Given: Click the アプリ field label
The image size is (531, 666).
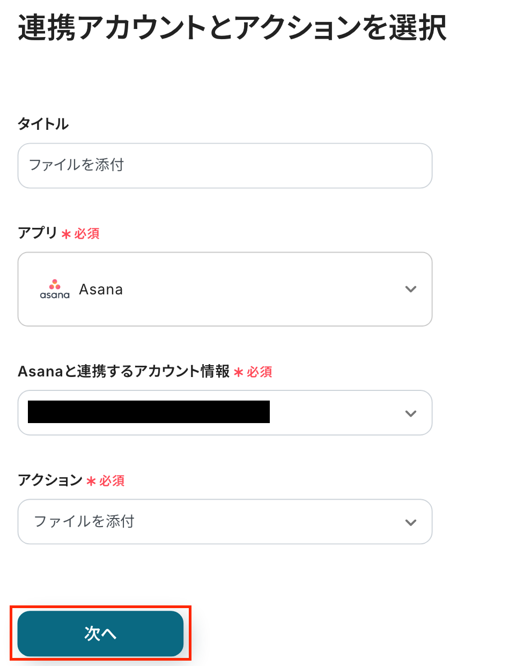Looking at the screenshot, I should click(38, 233).
